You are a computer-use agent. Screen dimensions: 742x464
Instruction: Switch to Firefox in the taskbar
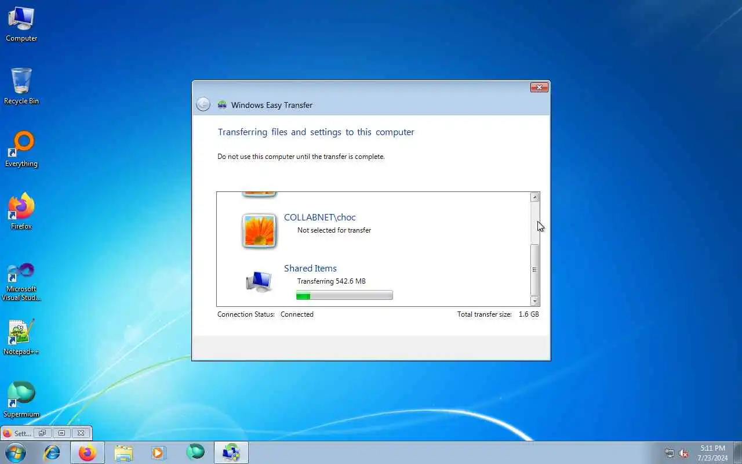(88, 452)
